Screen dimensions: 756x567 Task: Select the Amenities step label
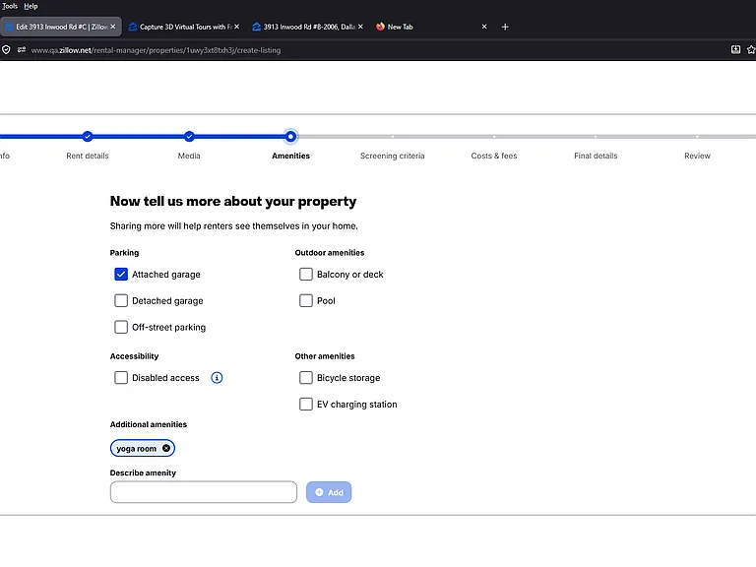click(290, 156)
